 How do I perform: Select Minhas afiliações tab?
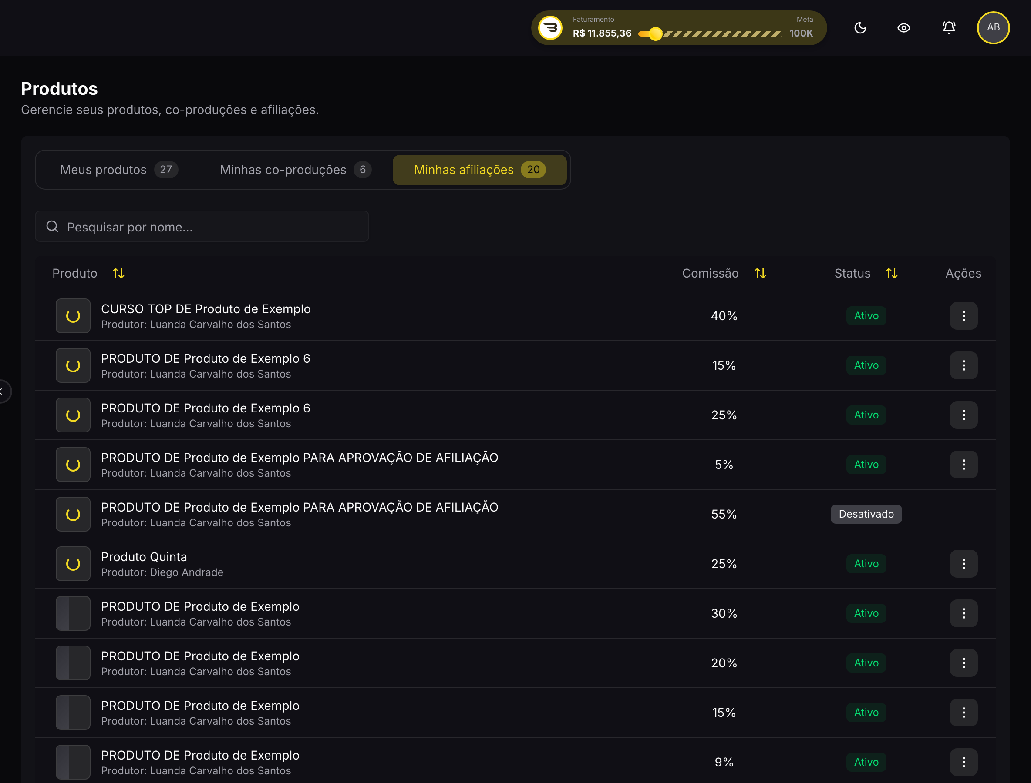tap(479, 170)
